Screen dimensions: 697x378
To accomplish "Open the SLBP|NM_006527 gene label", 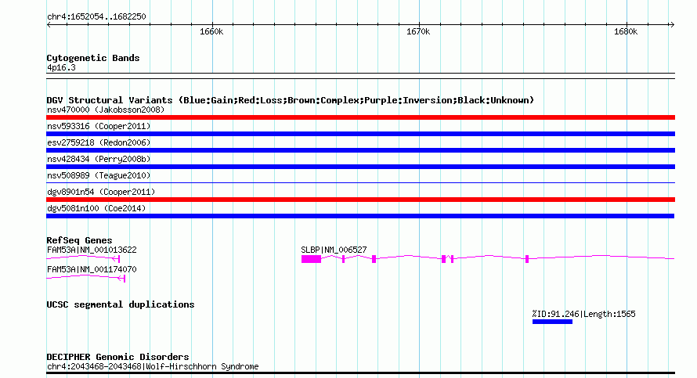I will pyautogui.click(x=334, y=250).
